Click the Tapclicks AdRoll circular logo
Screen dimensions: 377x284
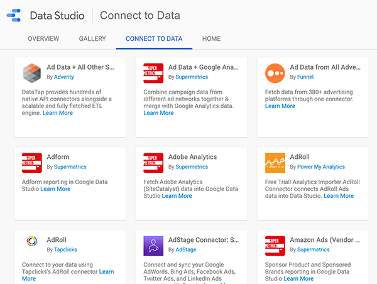pos(32,241)
